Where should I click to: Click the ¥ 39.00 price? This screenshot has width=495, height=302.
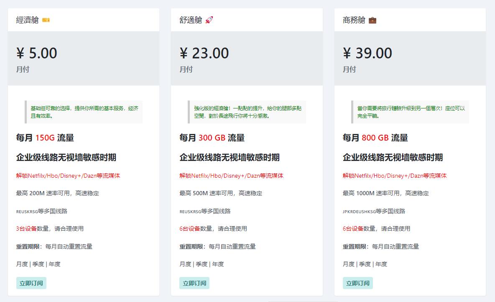click(x=367, y=53)
